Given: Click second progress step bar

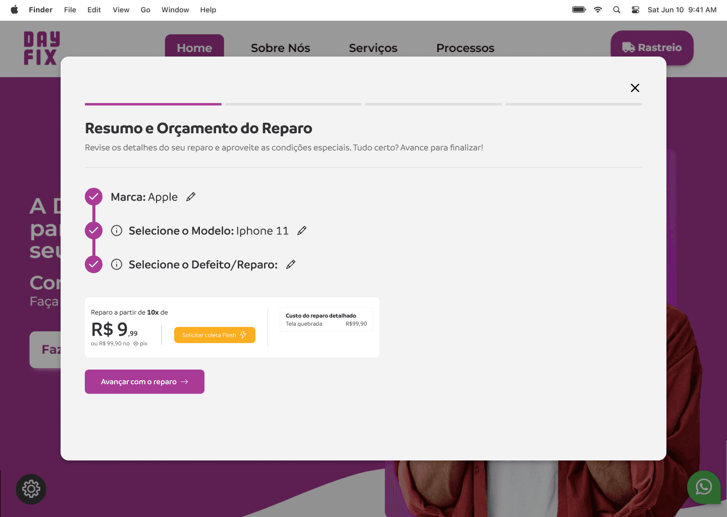Looking at the screenshot, I should tap(293, 105).
